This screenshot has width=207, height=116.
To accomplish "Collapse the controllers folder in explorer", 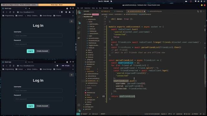I will [x=90, y=72].
